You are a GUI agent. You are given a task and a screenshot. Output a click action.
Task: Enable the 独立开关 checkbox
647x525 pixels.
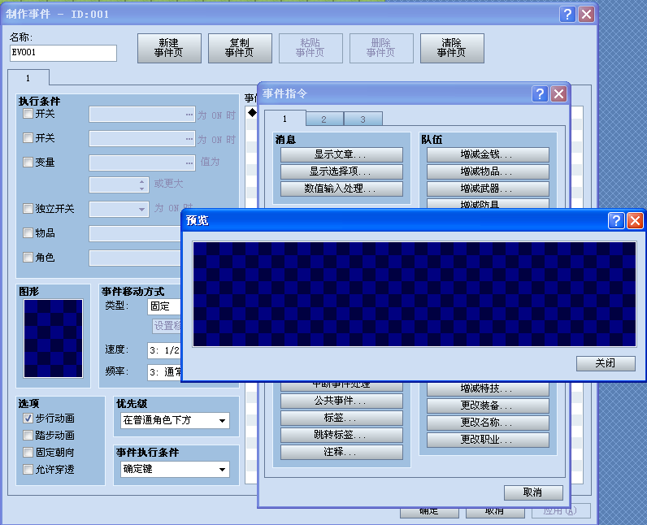coord(28,209)
